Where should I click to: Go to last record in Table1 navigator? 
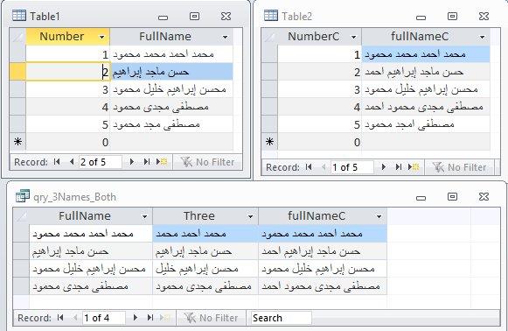click(x=147, y=162)
